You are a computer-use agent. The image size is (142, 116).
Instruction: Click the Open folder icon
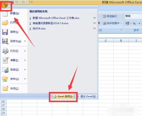pos(5,23)
